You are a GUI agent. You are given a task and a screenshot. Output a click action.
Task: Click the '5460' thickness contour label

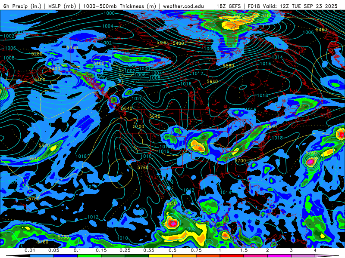click(x=321, y=30)
